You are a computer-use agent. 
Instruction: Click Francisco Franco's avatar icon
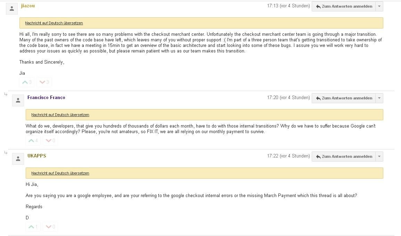point(18,100)
